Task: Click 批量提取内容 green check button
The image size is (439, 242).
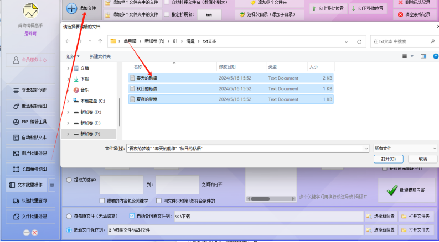Action: (x=407, y=190)
